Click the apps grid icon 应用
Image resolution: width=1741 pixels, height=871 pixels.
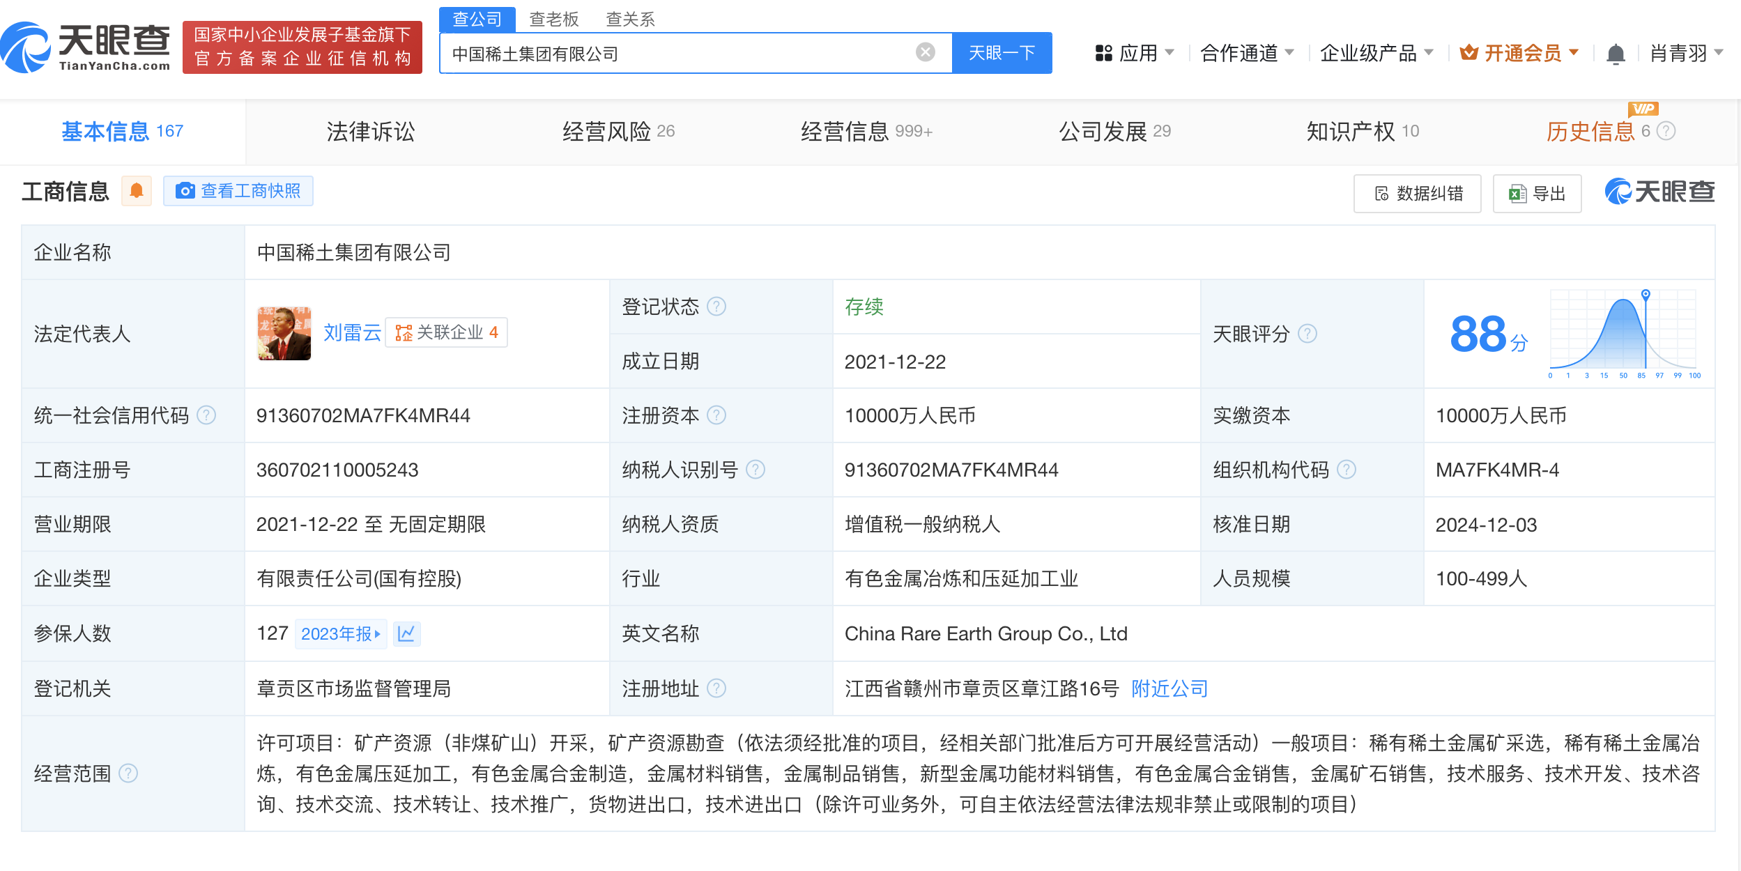click(1103, 53)
